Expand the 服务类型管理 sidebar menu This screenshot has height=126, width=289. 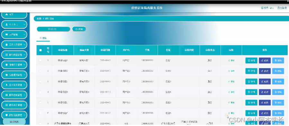pos(14,55)
